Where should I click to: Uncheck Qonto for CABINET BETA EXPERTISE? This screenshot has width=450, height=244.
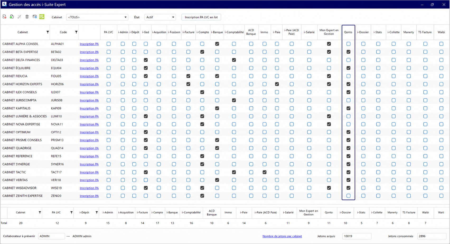click(348, 52)
